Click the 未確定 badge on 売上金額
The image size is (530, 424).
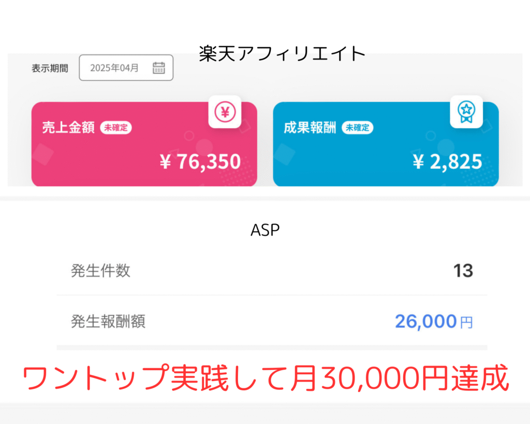116,127
